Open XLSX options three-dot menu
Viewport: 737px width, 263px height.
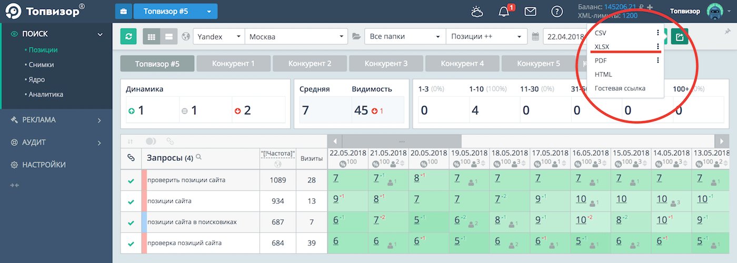tap(658, 46)
